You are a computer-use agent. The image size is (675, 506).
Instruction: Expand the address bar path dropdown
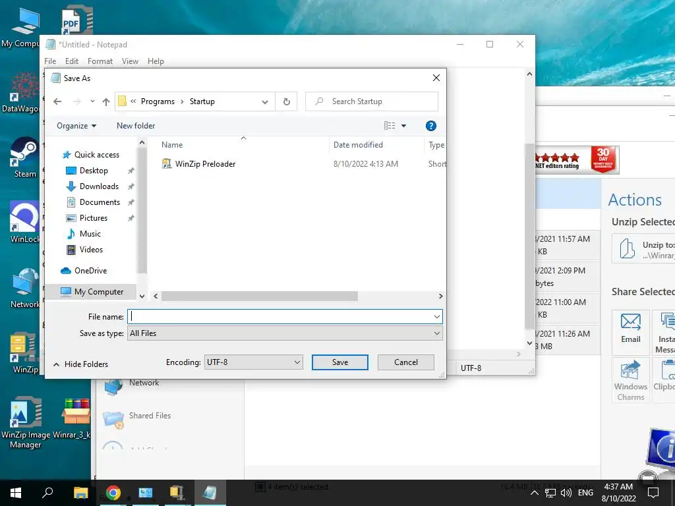[265, 101]
